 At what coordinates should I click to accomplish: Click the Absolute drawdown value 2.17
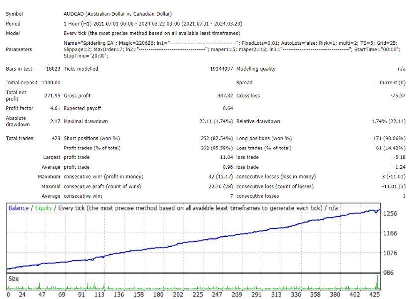55,121
